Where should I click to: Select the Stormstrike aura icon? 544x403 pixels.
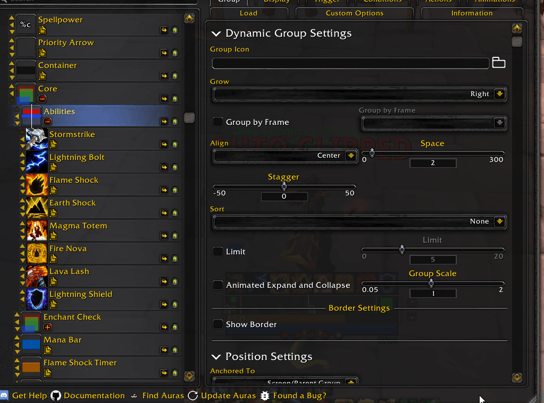tap(37, 139)
